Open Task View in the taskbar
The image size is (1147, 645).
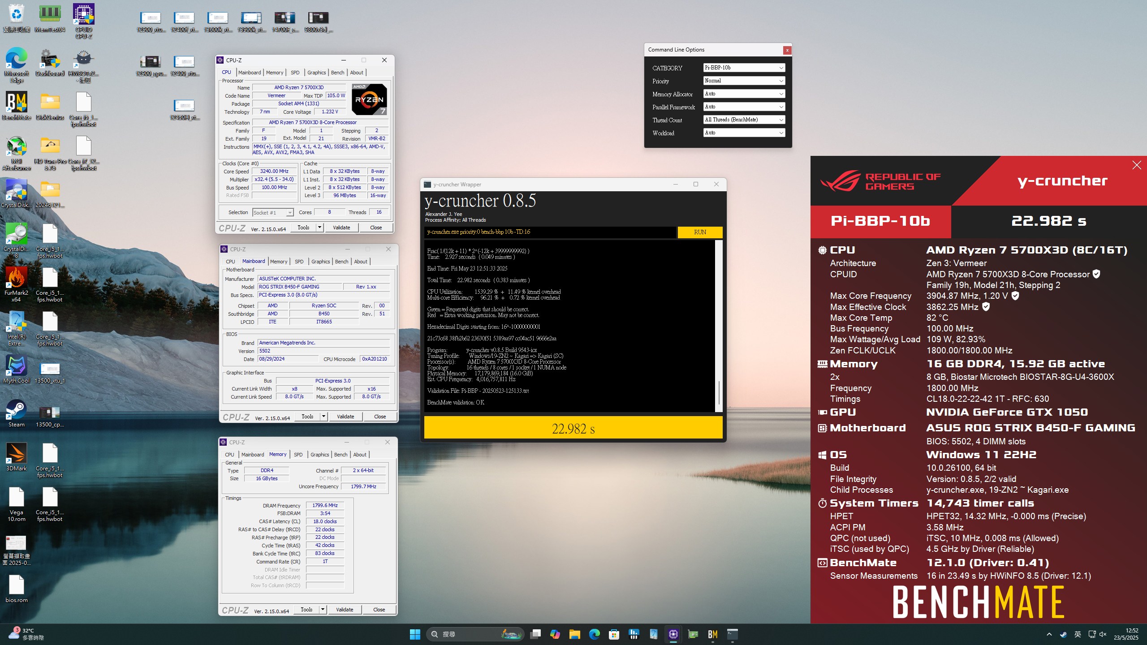click(x=535, y=634)
